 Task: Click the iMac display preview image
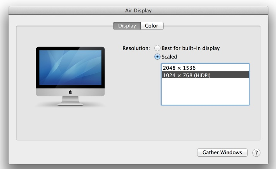pyautogui.click(x=70, y=76)
